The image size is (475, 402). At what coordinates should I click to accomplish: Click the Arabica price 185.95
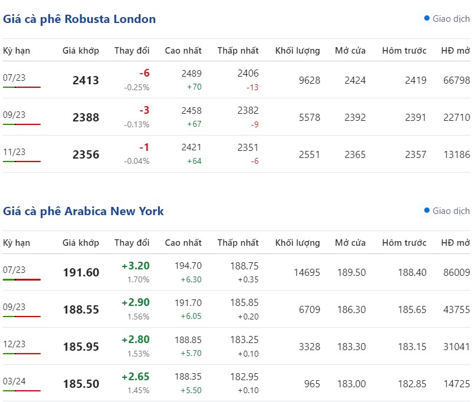pyautogui.click(x=81, y=347)
